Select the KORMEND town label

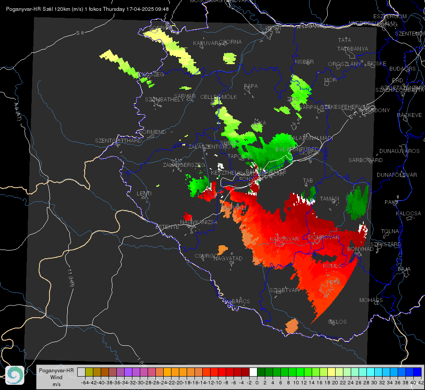coord(152,132)
